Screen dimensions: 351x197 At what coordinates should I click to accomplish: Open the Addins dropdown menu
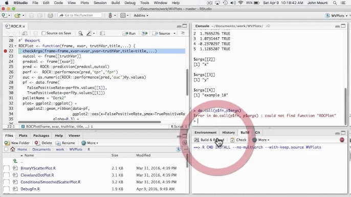pyautogui.click(x=141, y=15)
